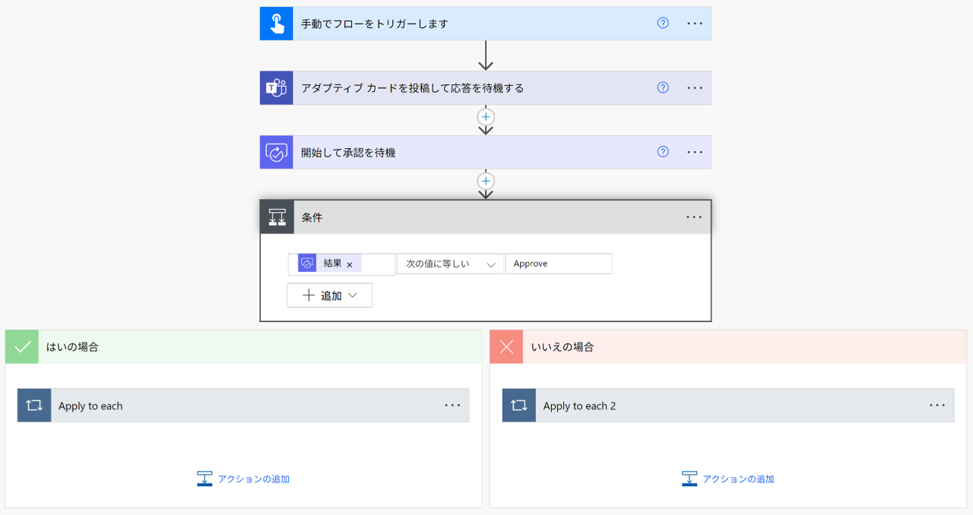Expand the 追加 dropdown button
The height and width of the screenshot is (515, 973).
point(330,295)
